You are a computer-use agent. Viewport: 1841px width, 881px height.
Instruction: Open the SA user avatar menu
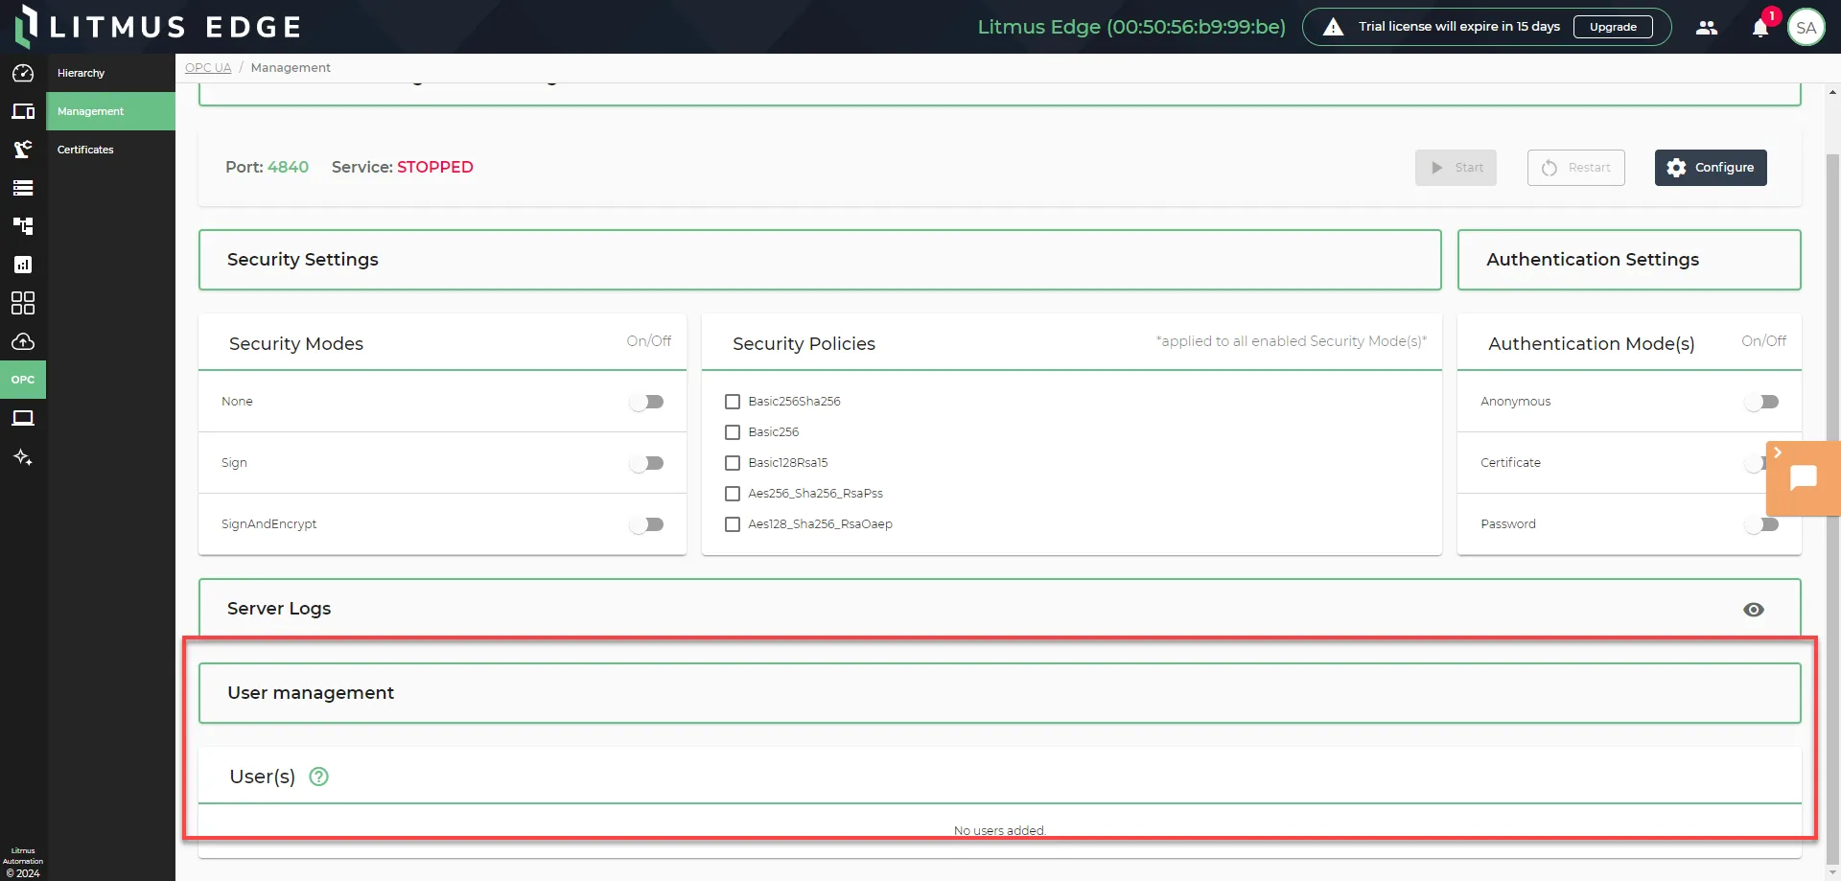pyautogui.click(x=1806, y=28)
